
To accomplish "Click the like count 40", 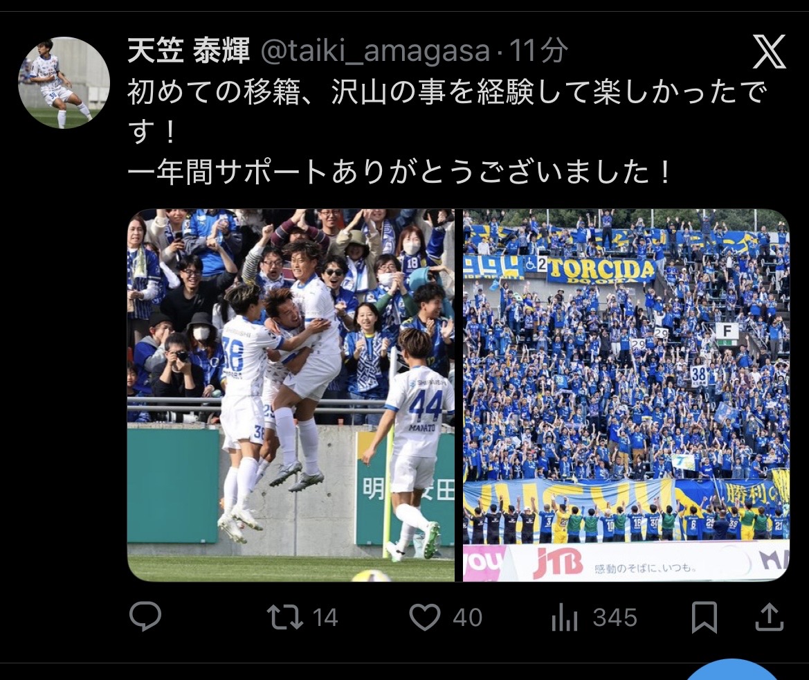I will 467,618.
